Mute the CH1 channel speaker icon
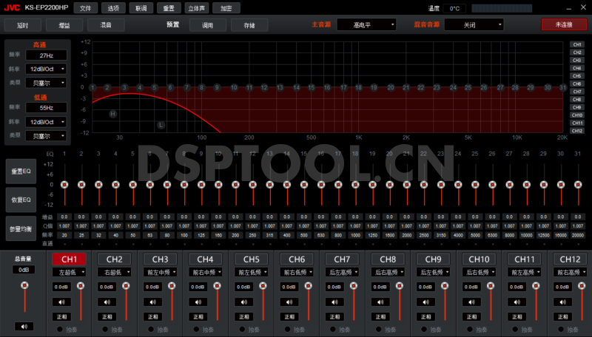Image resolution: width=592 pixels, height=337 pixels. click(x=63, y=302)
